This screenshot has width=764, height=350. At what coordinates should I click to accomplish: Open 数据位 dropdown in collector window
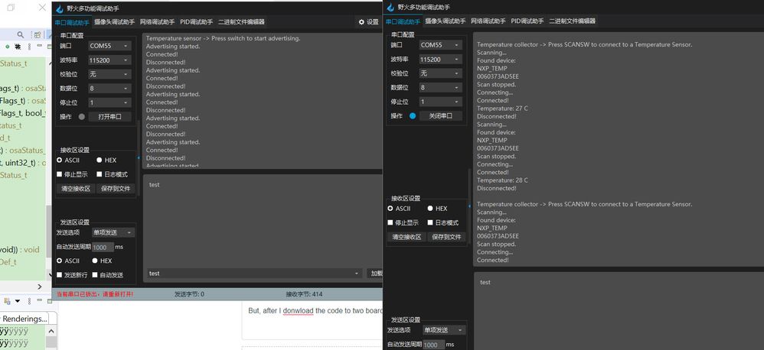[x=440, y=87]
